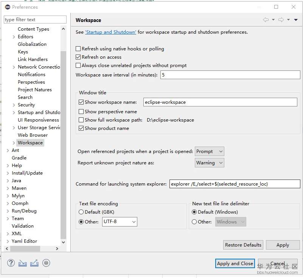Select Default (Windows) line delimiter radio
Image resolution: width=303 pixels, height=278 pixels.
(x=194, y=212)
